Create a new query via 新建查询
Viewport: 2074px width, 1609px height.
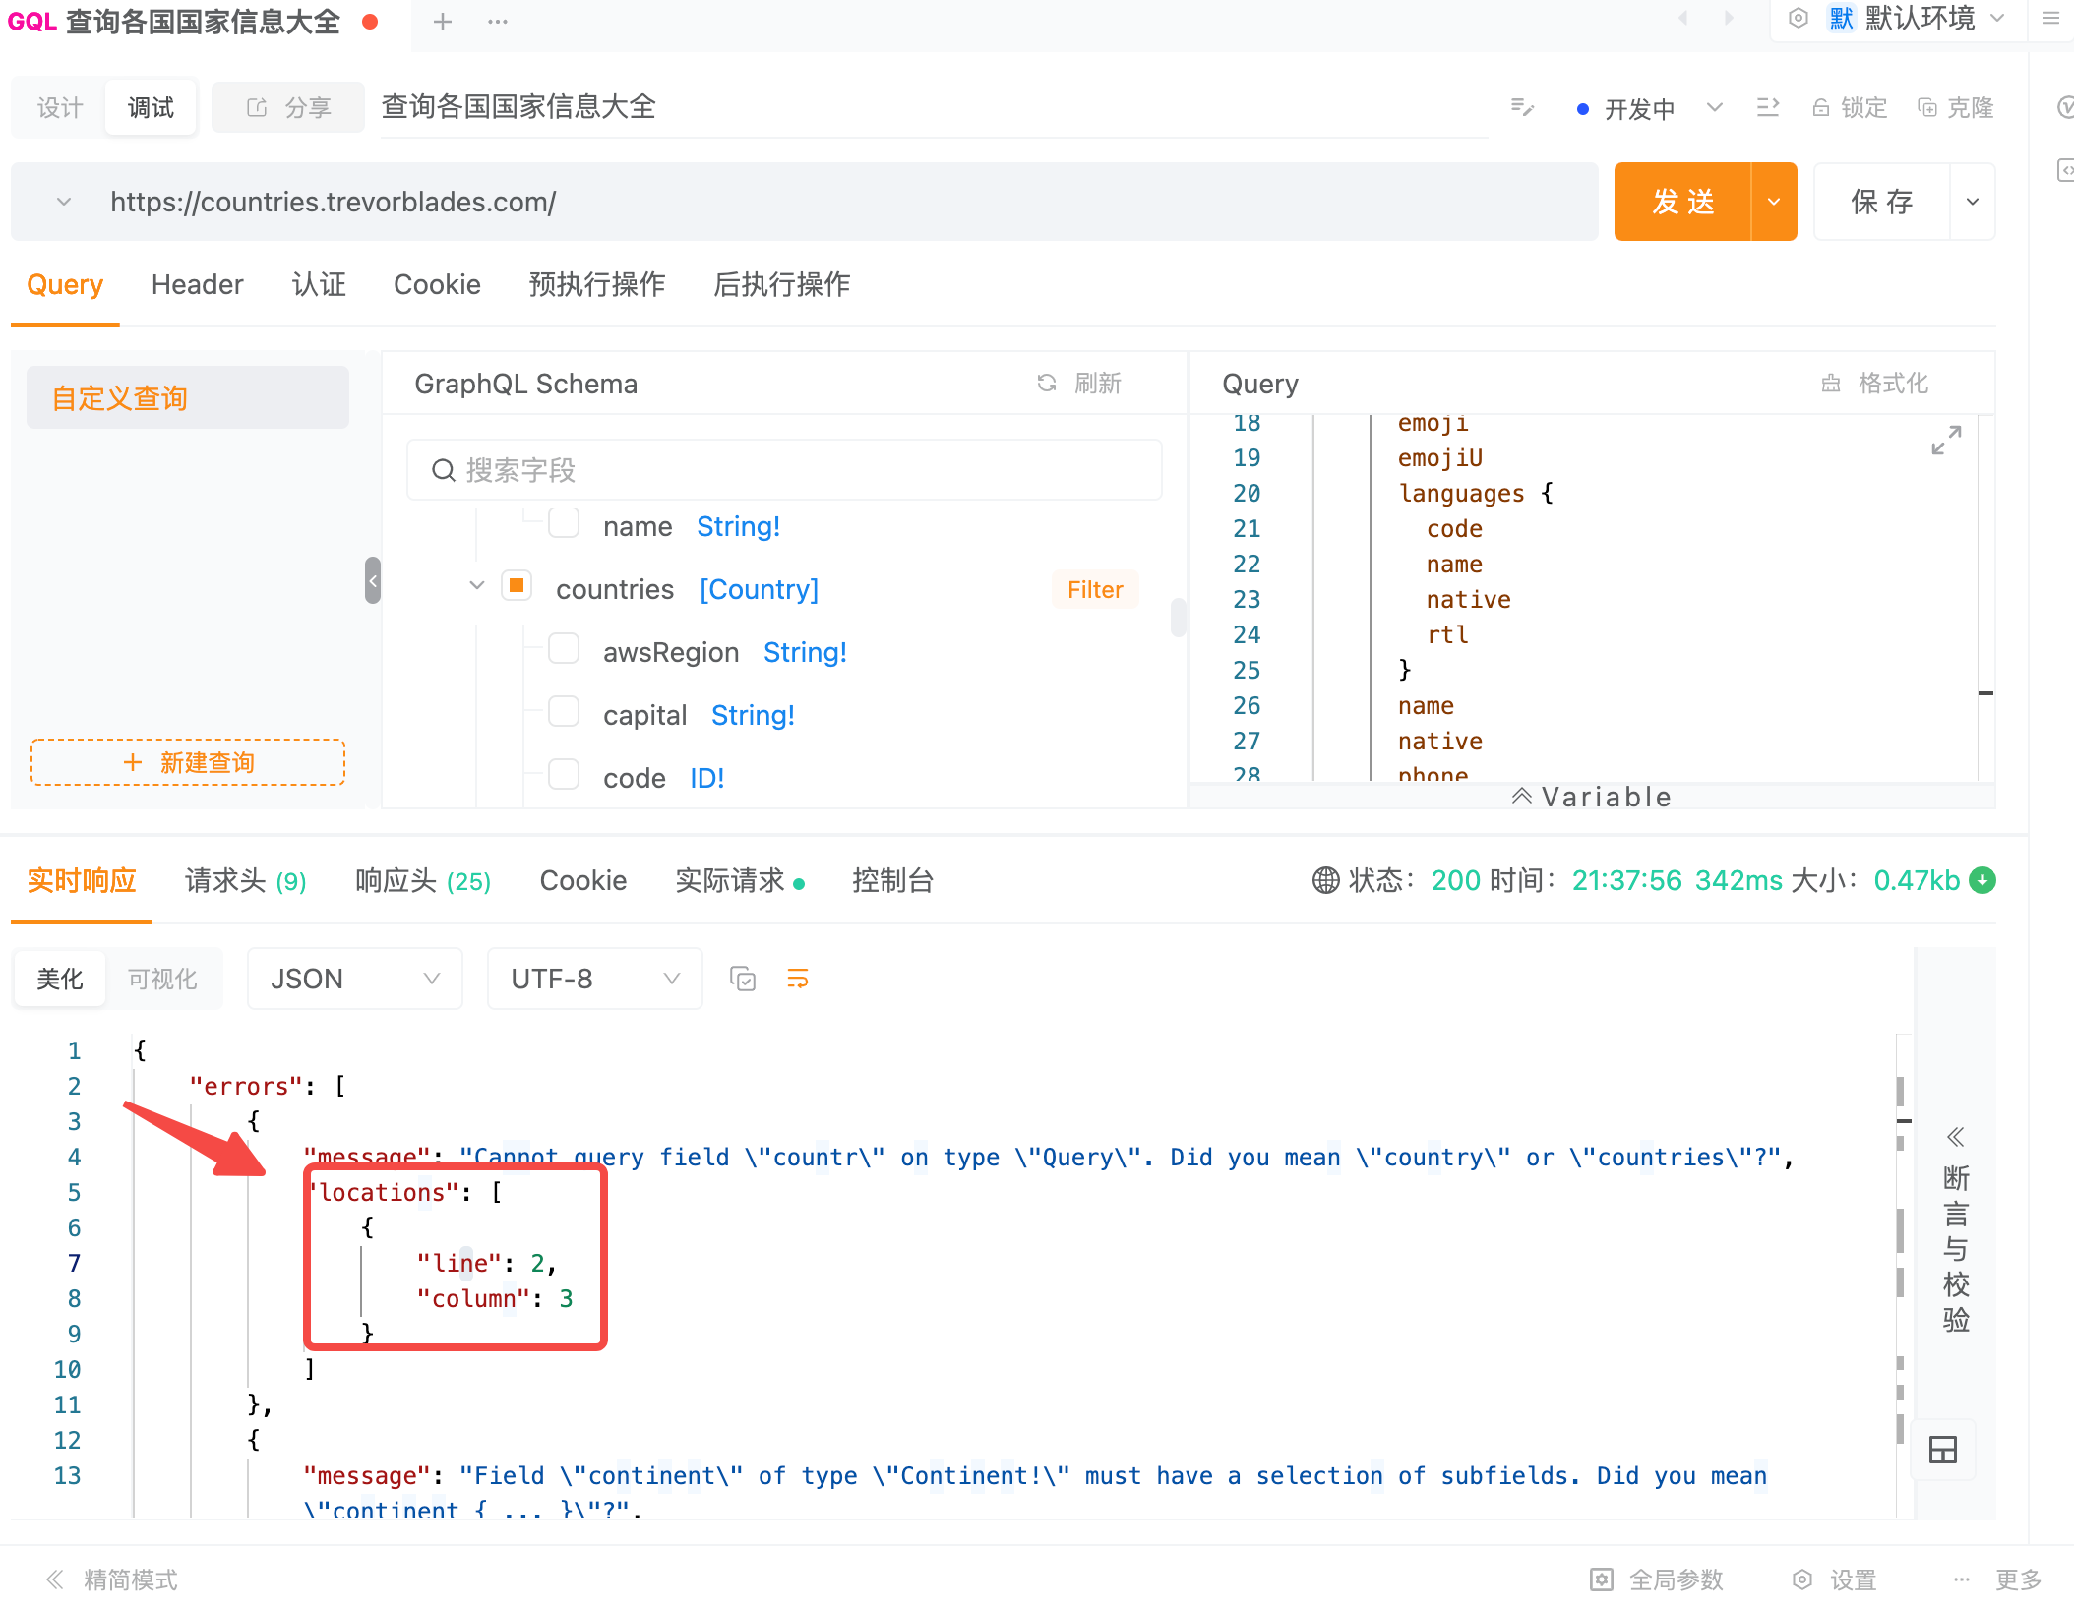188,762
